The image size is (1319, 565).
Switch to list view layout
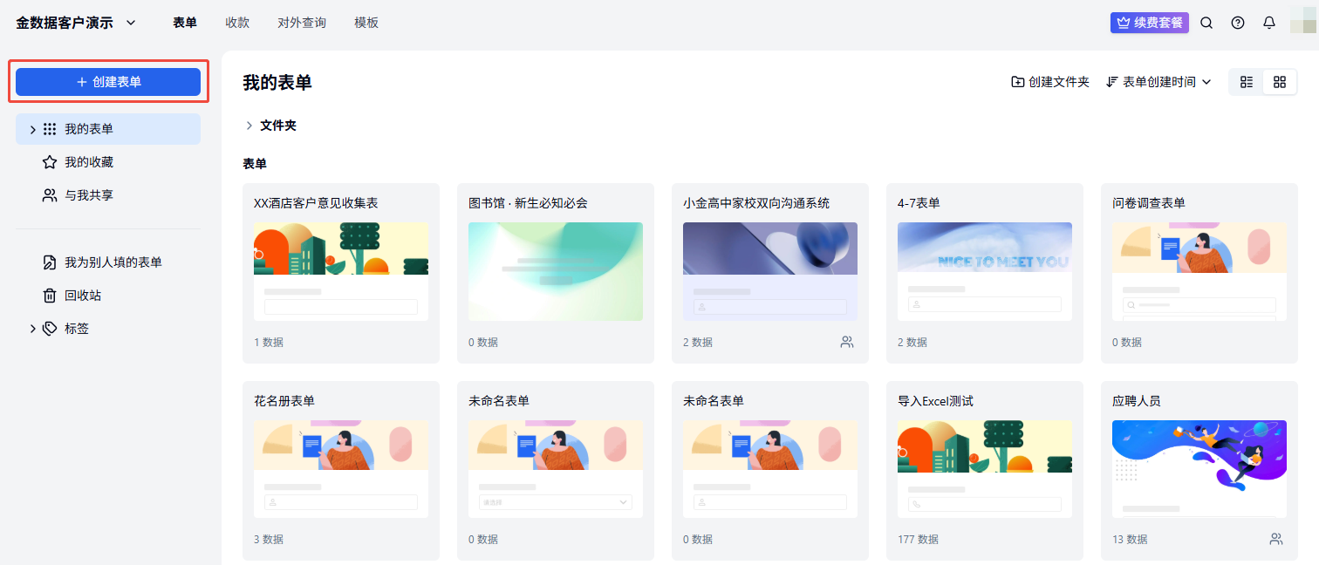pos(1247,82)
